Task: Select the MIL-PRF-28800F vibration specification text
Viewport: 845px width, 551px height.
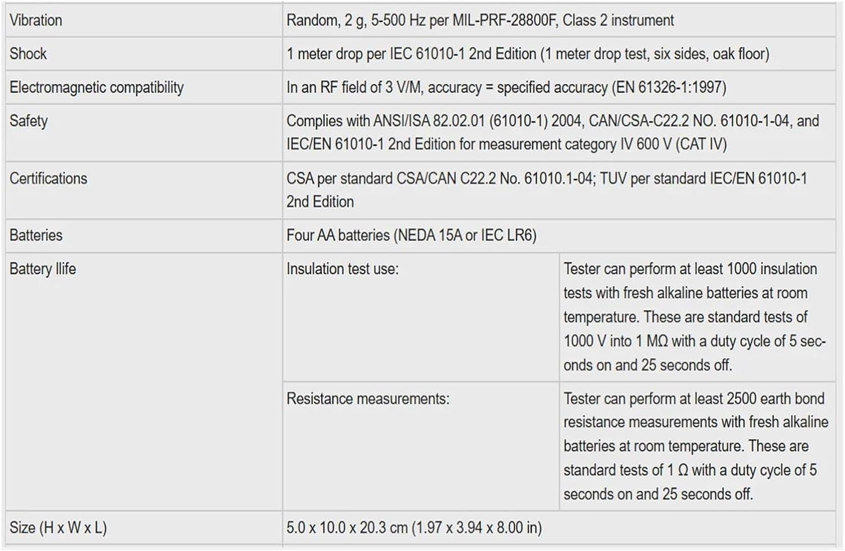Action: pyautogui.click(x=479, y=20)
